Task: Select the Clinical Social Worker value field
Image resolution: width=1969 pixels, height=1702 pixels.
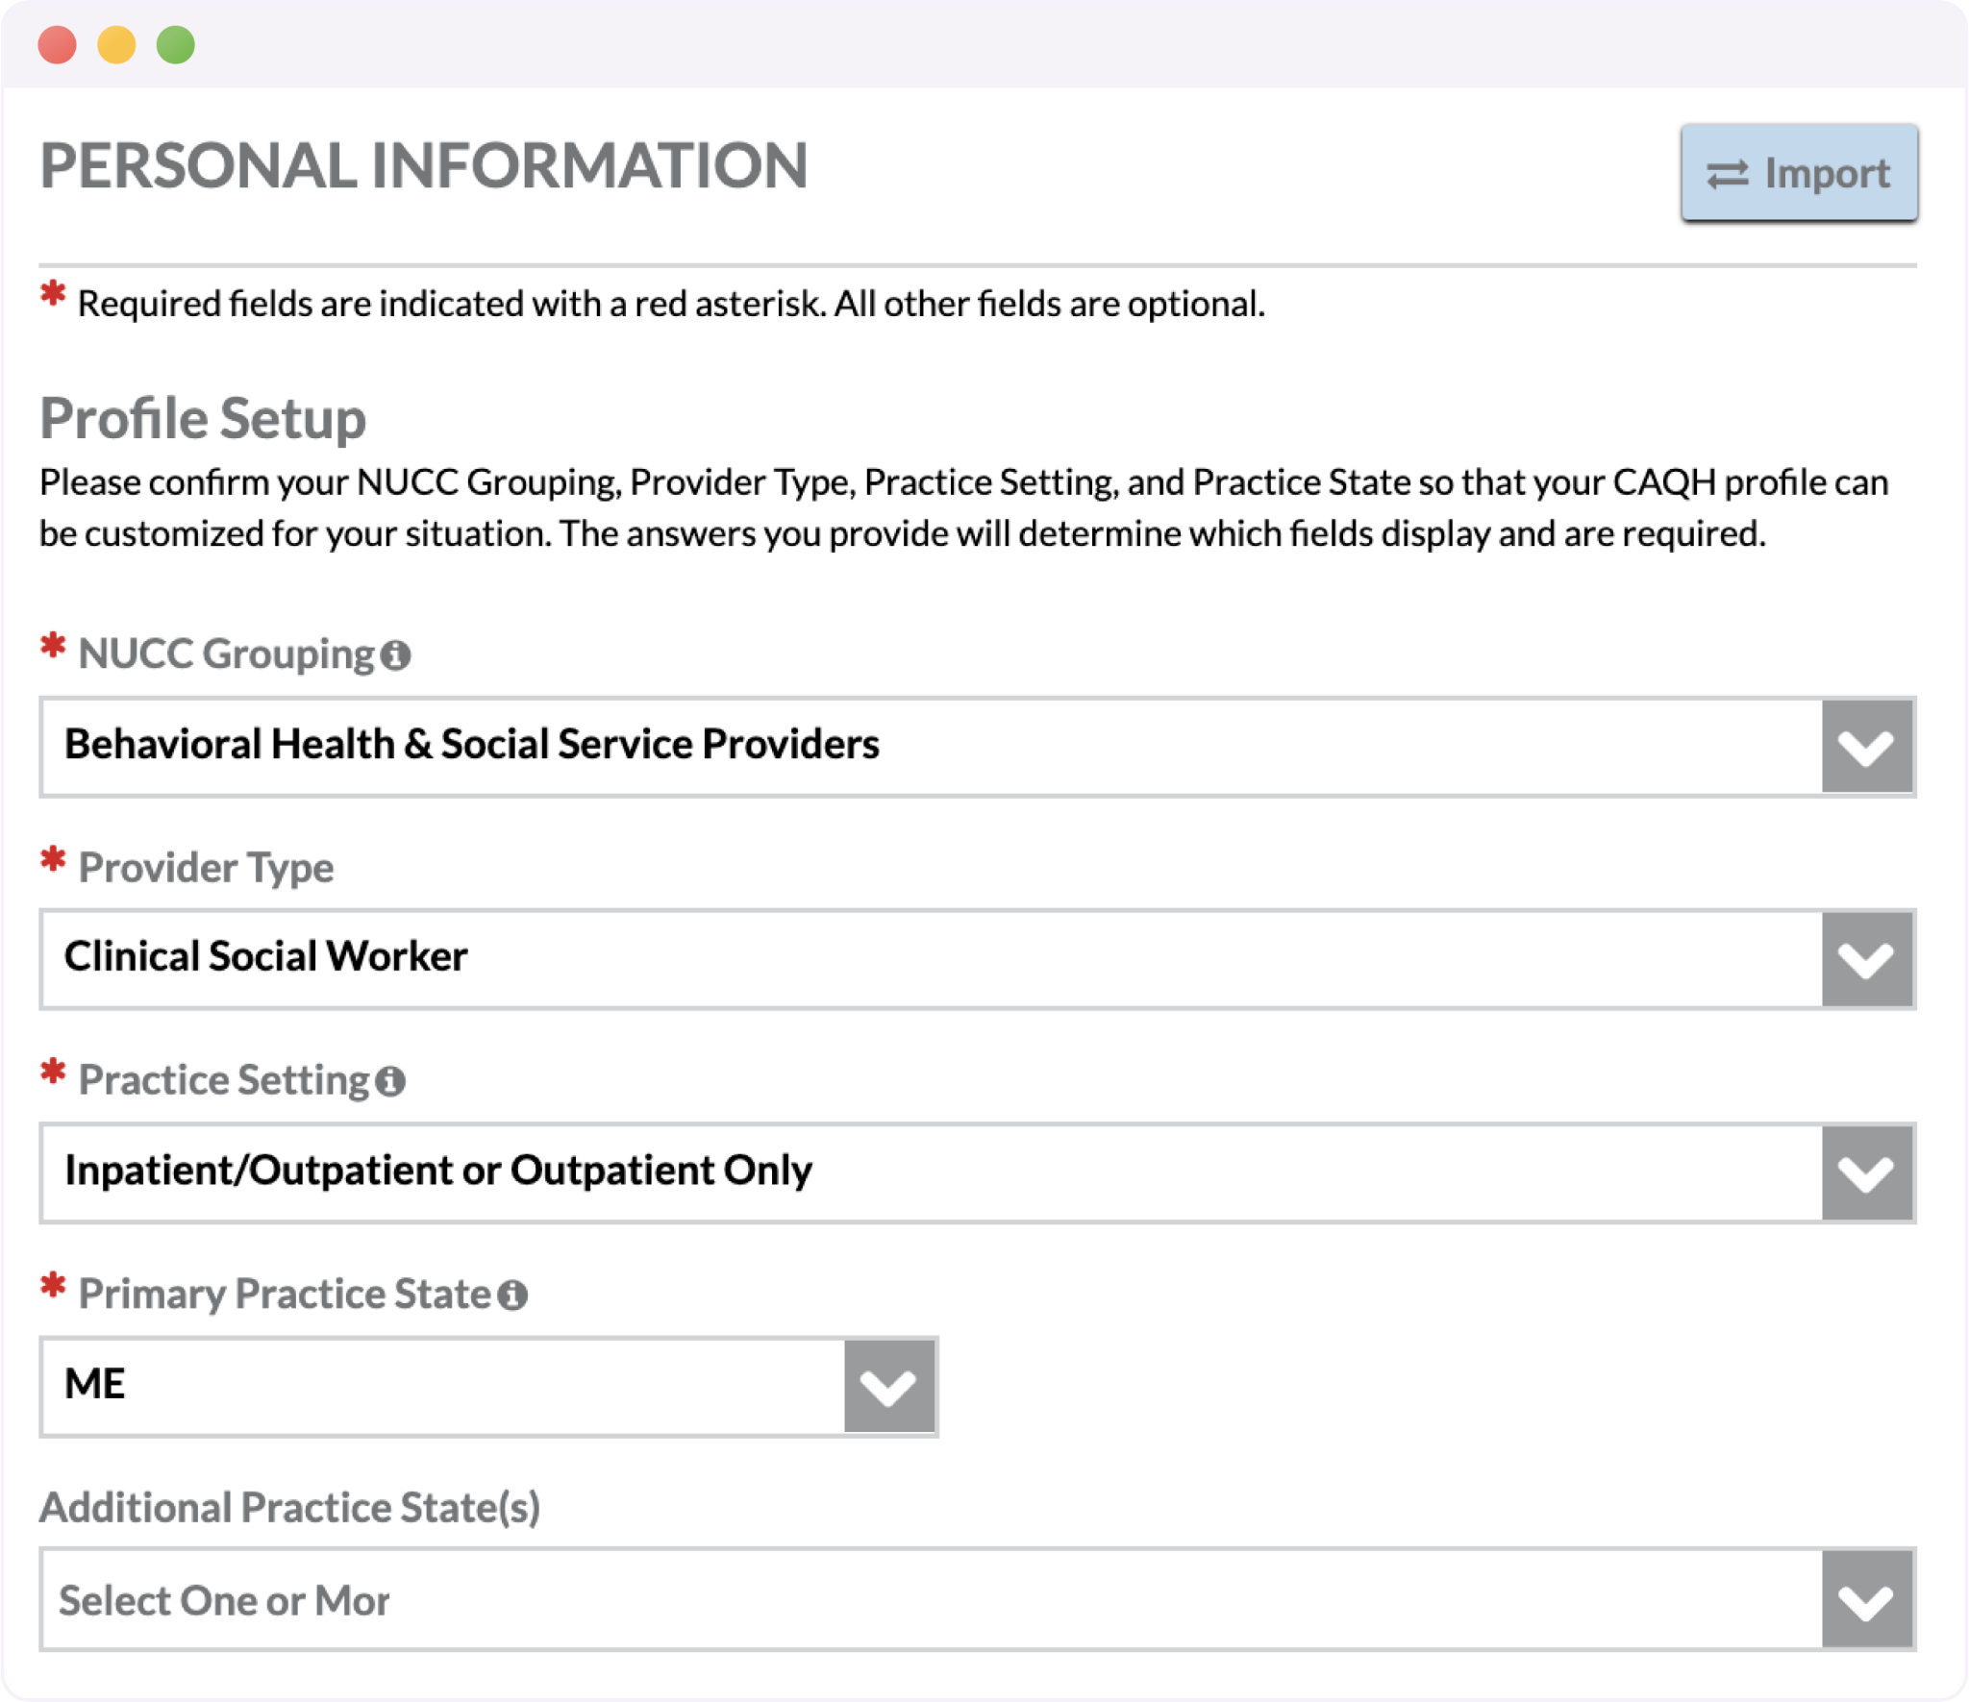Action: coord(265,956)
